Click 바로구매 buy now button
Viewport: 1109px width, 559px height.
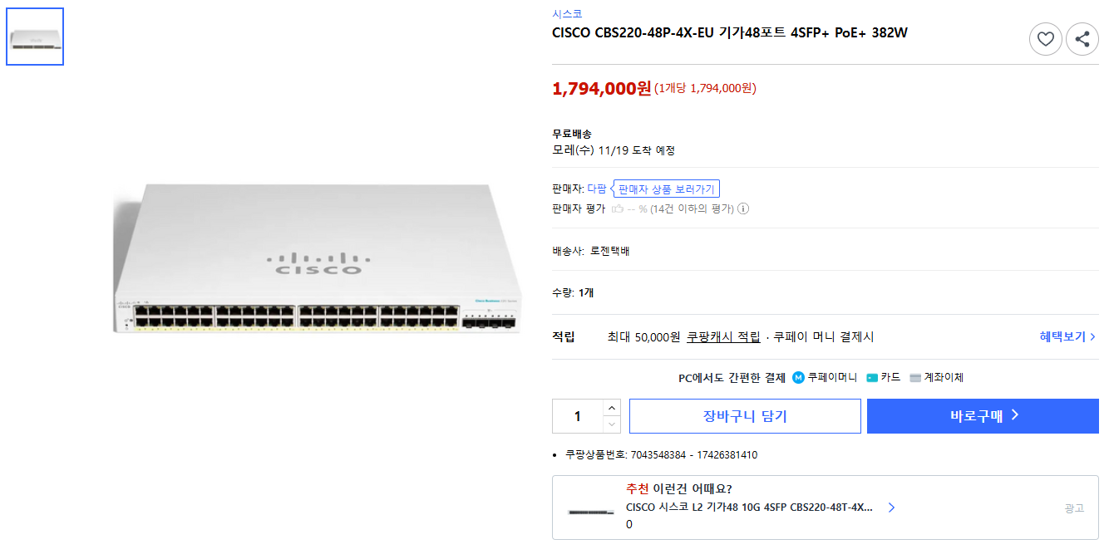[983, 416]
